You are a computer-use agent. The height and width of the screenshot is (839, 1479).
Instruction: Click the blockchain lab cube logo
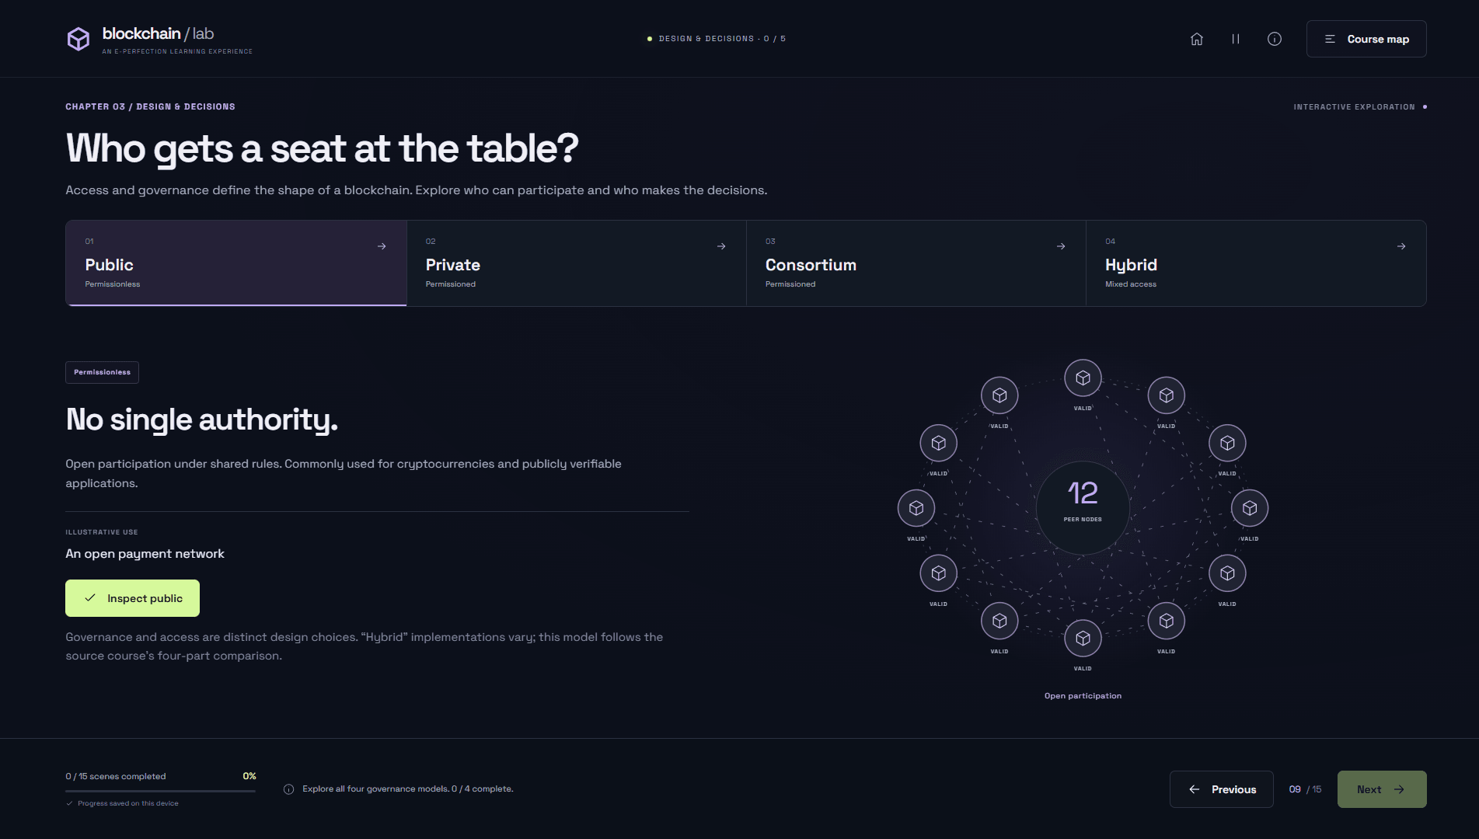[78, 39]
